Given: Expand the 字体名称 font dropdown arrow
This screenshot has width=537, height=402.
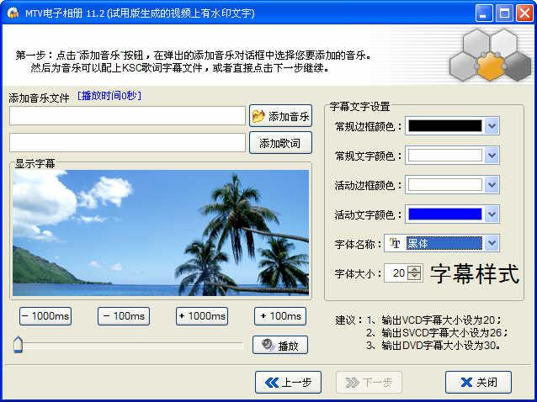Looking at the screenshot, I should (x=492, y=243).
